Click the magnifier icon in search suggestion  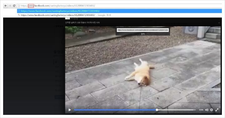(19, 15)
